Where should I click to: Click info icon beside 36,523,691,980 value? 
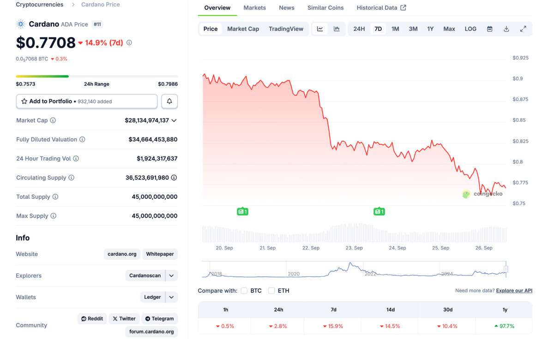[x=174, y=178]
